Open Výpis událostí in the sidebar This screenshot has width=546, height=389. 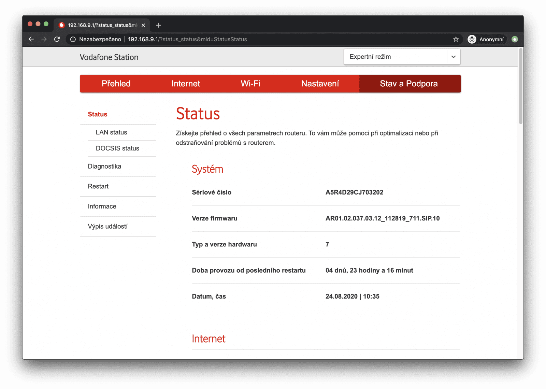(107, 226)
